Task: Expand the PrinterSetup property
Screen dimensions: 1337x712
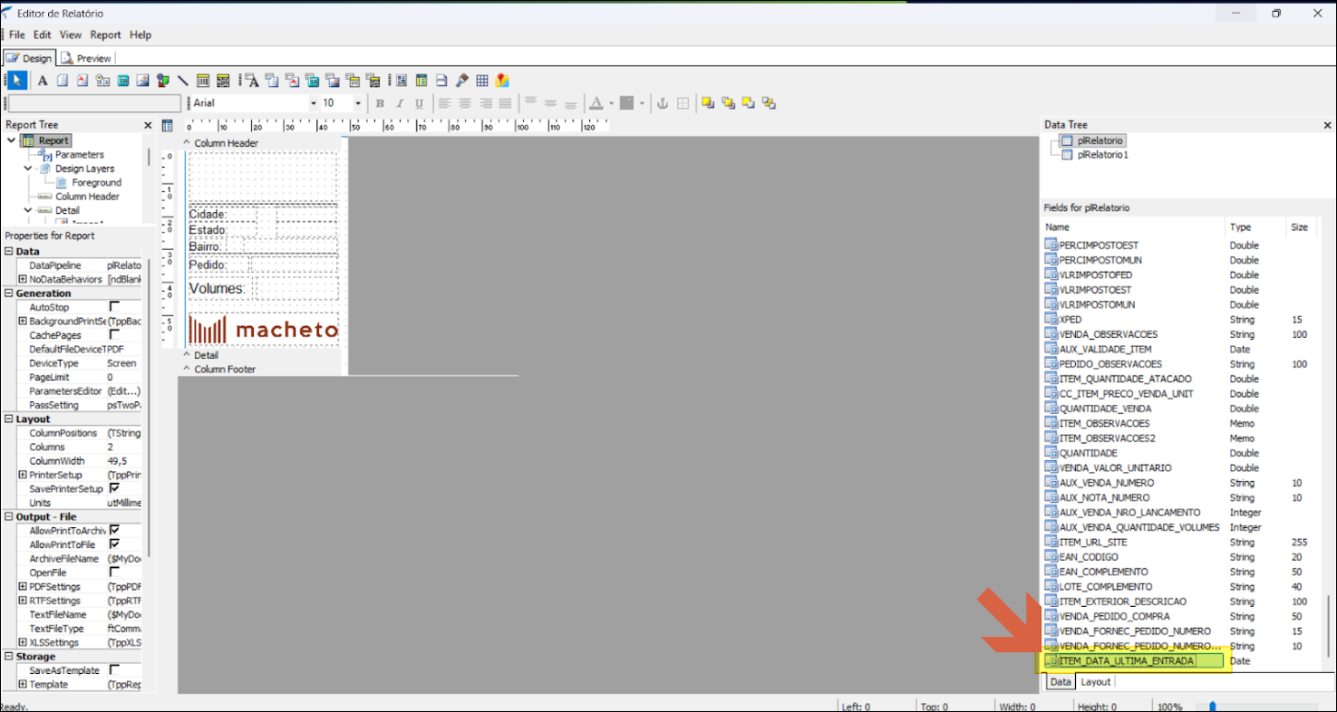Action: pos(23,475)
